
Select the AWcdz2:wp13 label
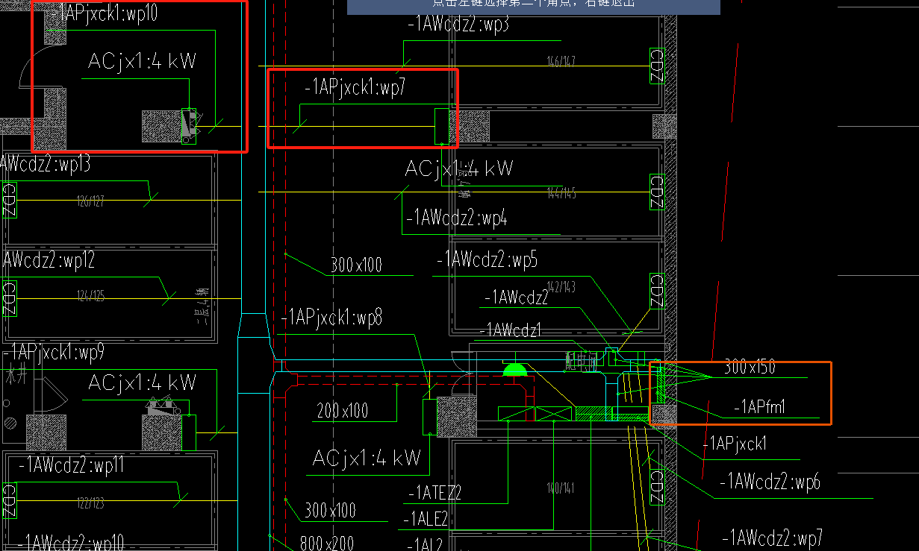(46, 164)
